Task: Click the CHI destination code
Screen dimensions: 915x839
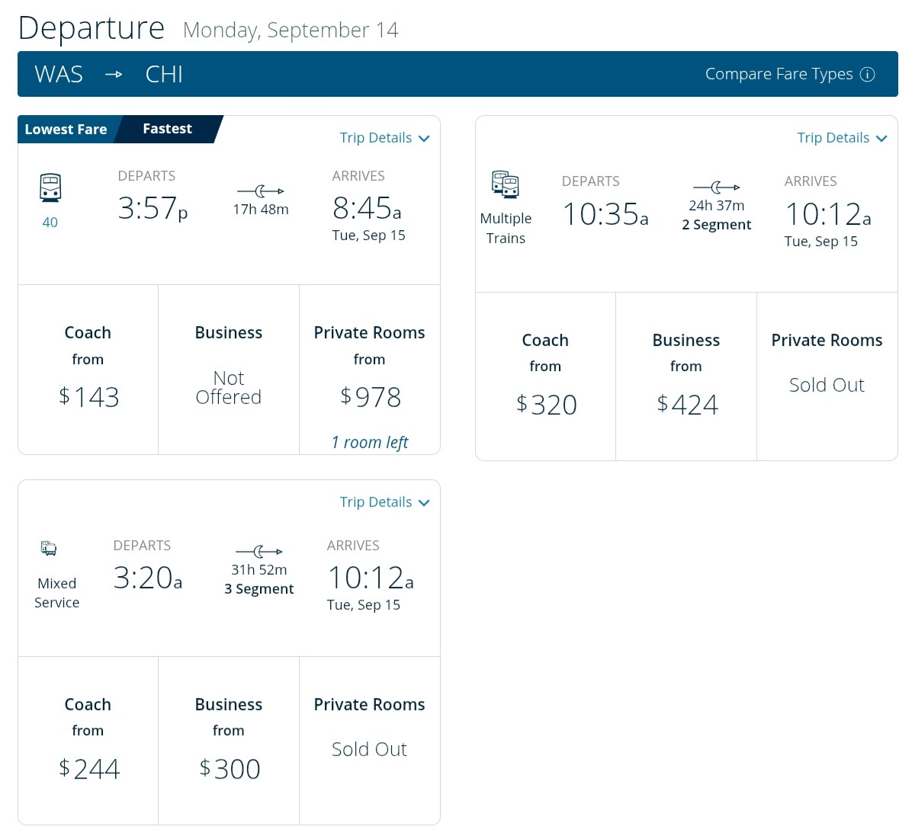Action: pos(164,74)
